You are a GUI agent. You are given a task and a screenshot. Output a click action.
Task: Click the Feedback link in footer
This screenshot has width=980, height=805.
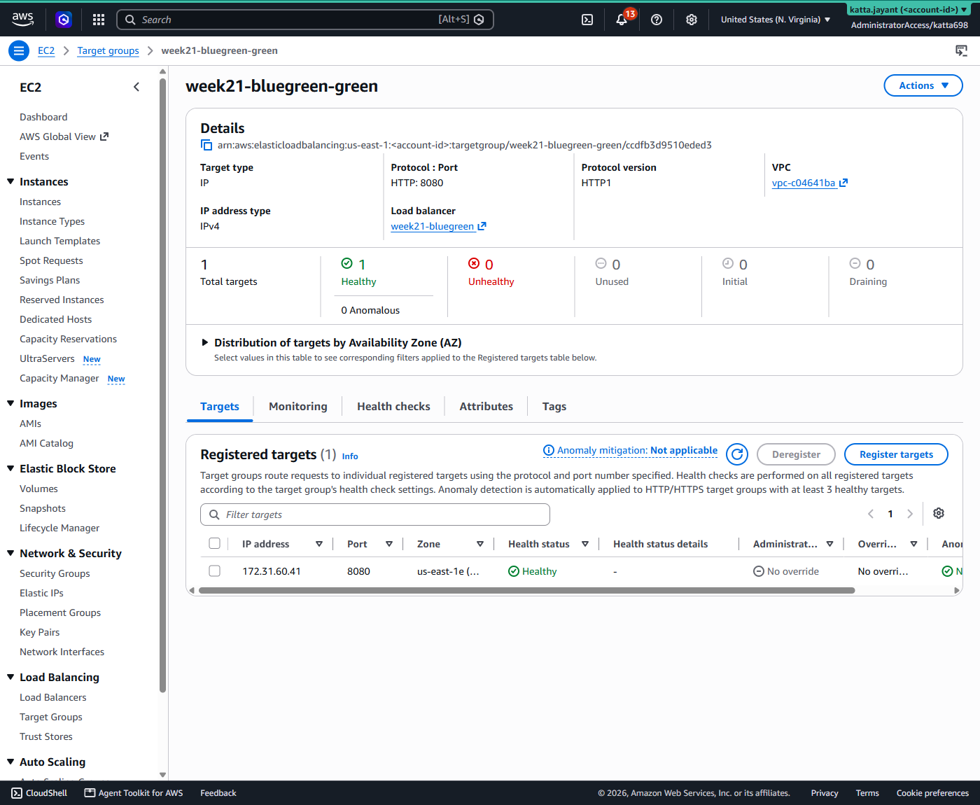[218, 793]
